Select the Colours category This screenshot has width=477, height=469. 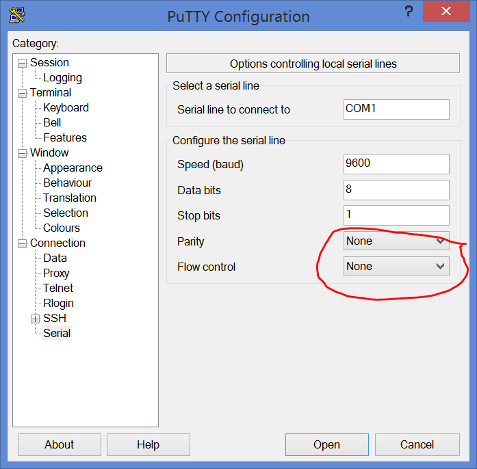[62, 228]
